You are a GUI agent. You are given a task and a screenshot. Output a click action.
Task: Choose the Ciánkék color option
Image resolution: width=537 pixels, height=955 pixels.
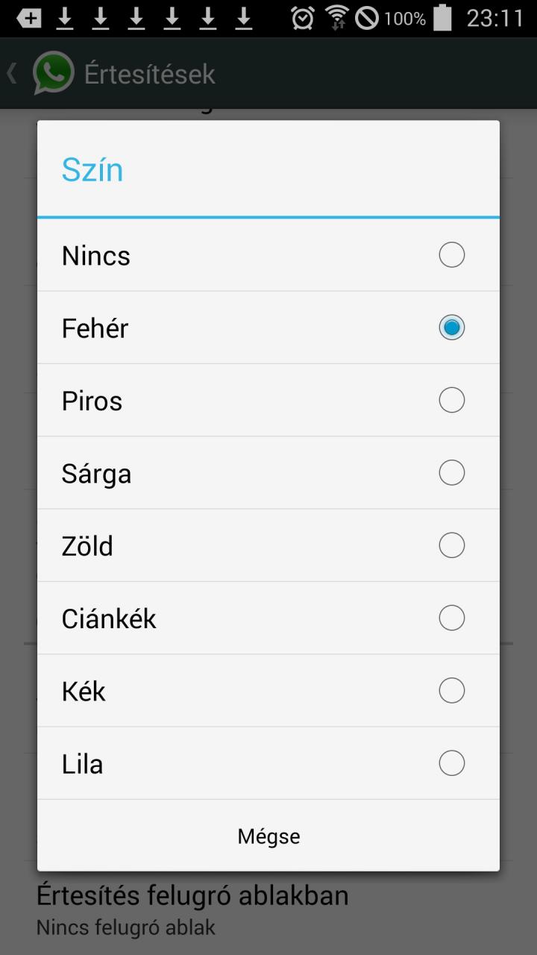coord(268,618)
